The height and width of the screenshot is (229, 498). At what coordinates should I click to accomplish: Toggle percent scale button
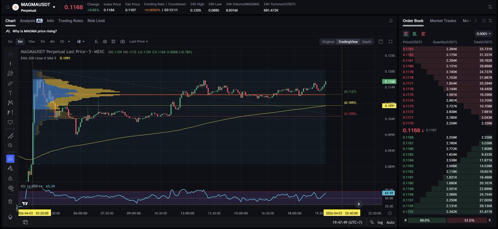point(371,222)
